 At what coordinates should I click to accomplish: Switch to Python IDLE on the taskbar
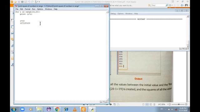click(92, 109)
